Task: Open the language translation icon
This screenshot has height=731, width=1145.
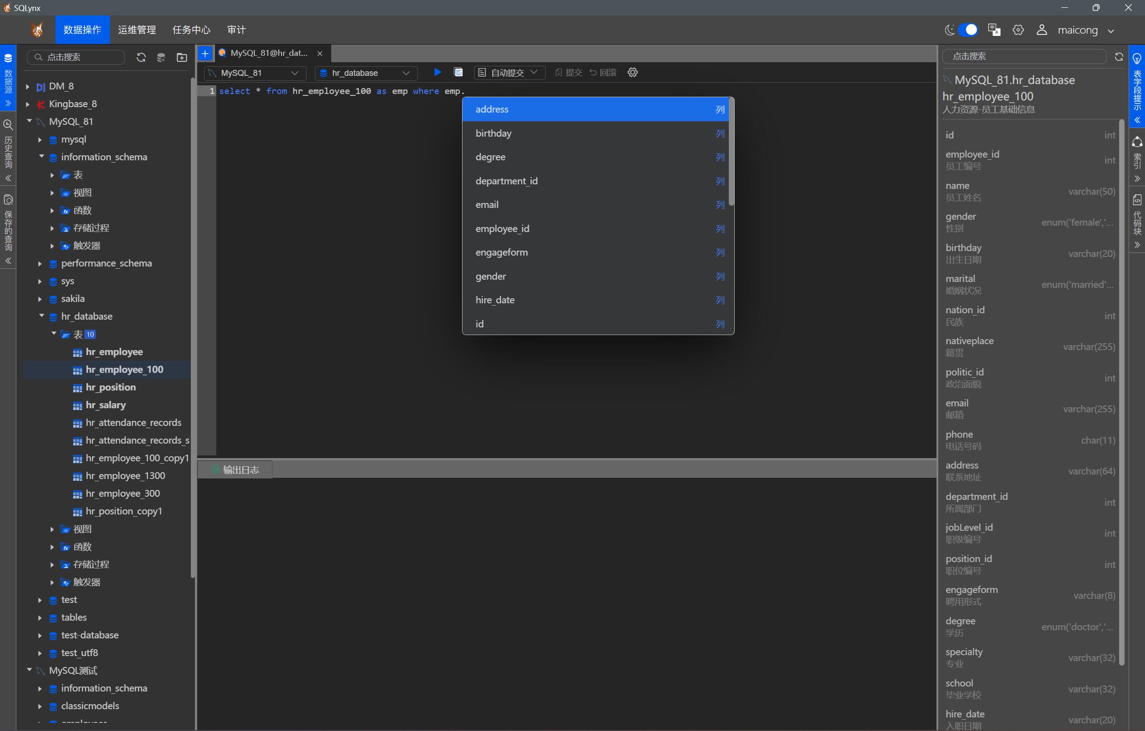Action: pos(994,30)
